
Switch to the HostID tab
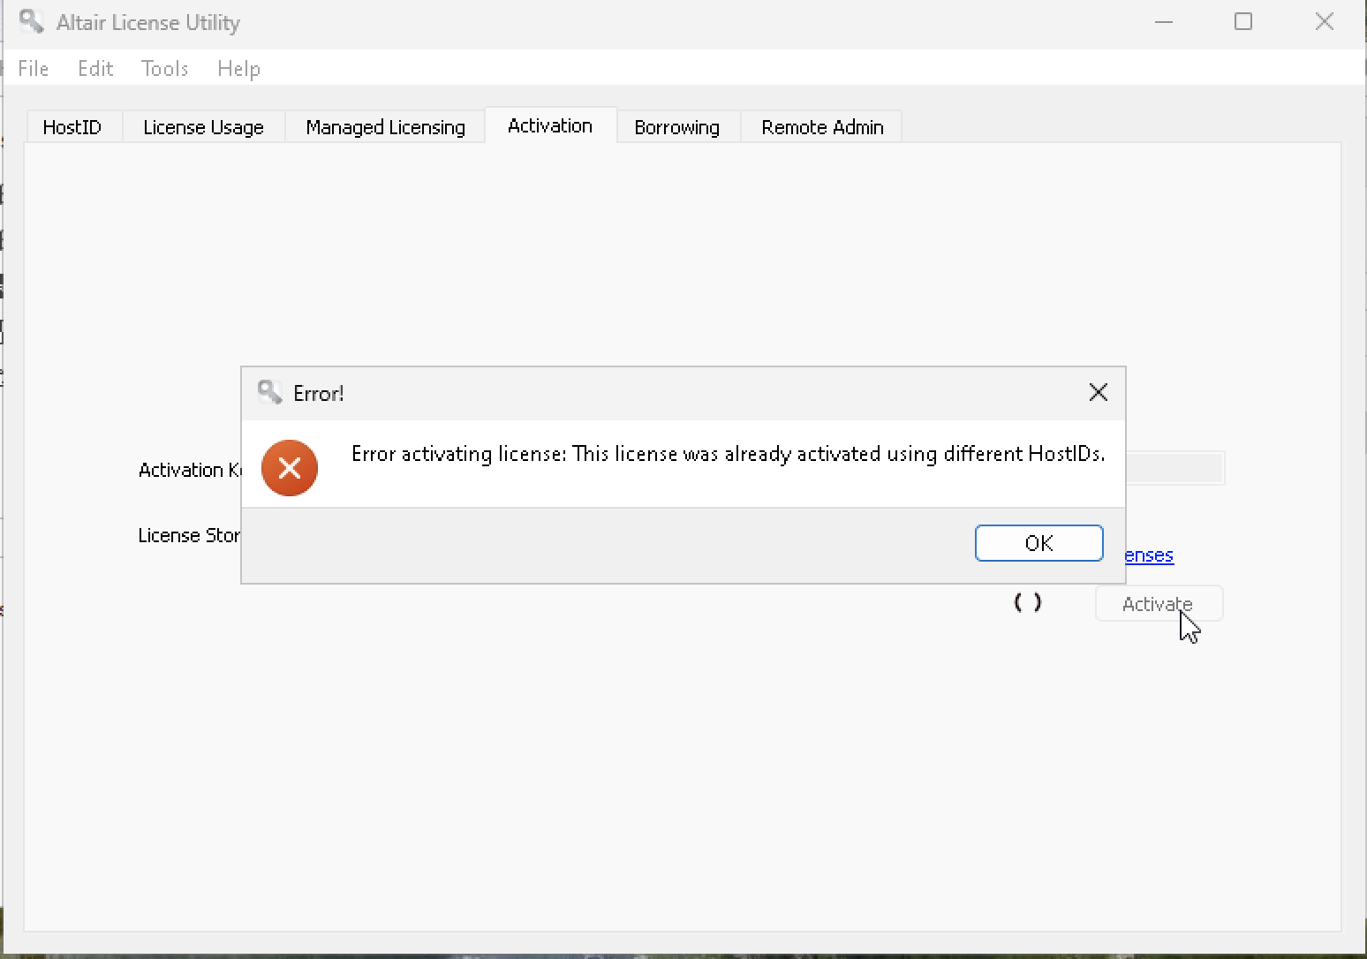[x=72, y=126]
